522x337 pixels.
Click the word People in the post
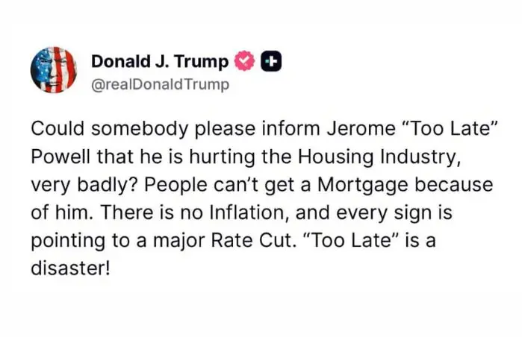175,185
